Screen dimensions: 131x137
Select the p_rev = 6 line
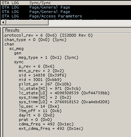tap(37, 66)
